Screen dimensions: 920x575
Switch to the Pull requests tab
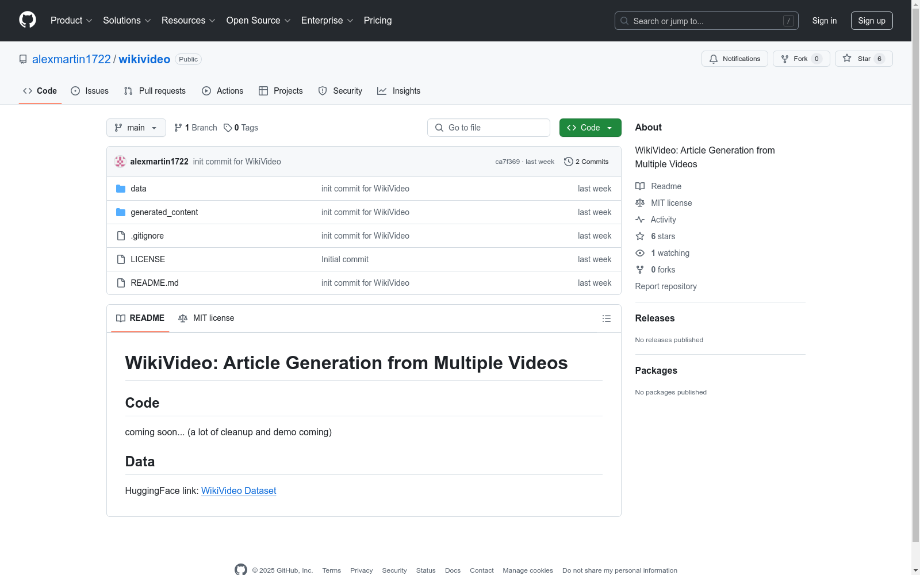click(x=155, y=91)
